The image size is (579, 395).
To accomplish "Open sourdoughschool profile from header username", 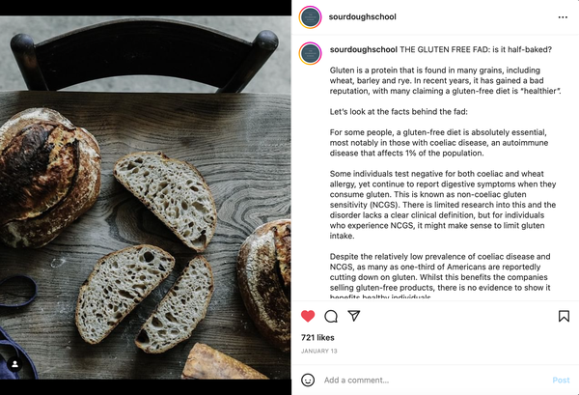I will pos(362,16).
